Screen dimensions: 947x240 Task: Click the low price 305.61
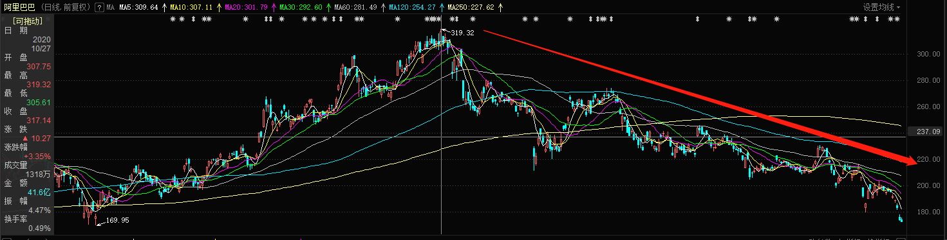39,102
